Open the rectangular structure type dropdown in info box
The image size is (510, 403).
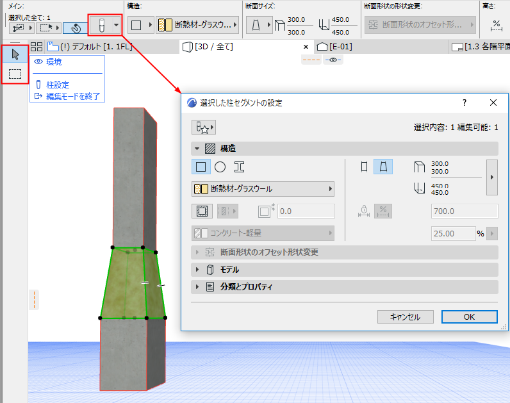[x=140, y=25]
